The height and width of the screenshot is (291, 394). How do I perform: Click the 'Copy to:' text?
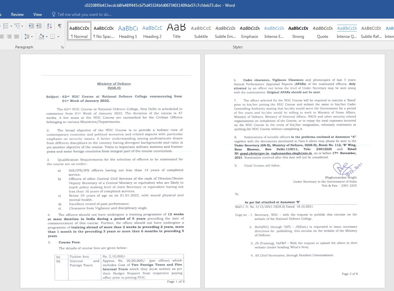point(241,215)
